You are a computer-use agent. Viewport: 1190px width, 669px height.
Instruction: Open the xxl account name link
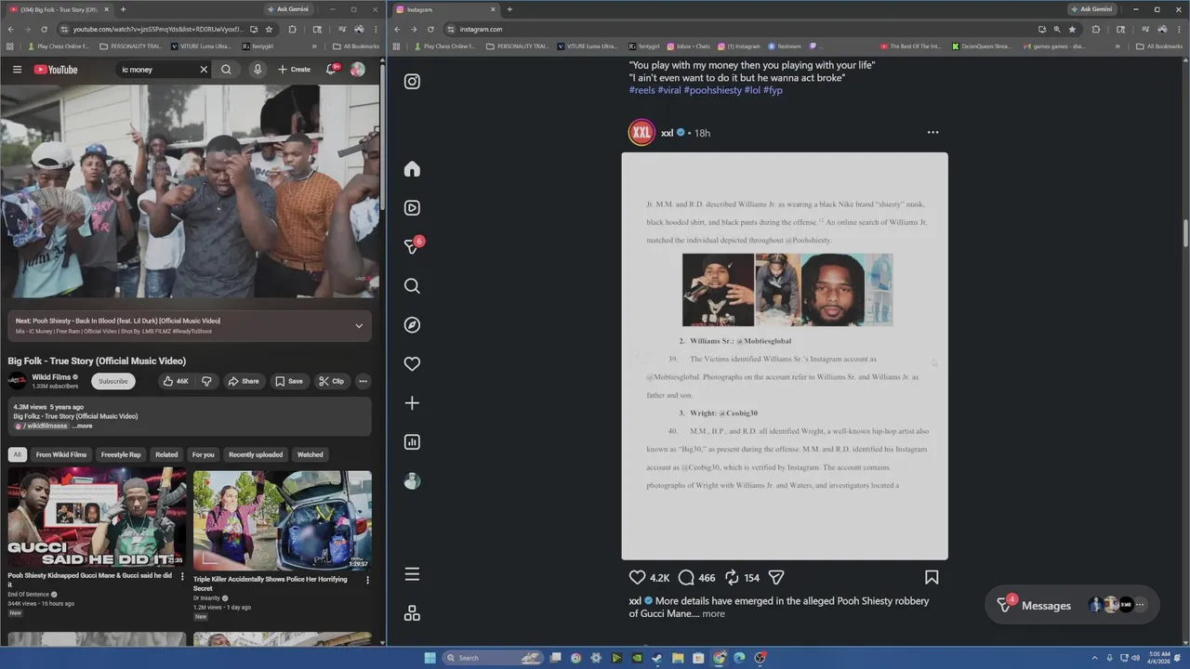pyautogui.click(x=667, y=133)
